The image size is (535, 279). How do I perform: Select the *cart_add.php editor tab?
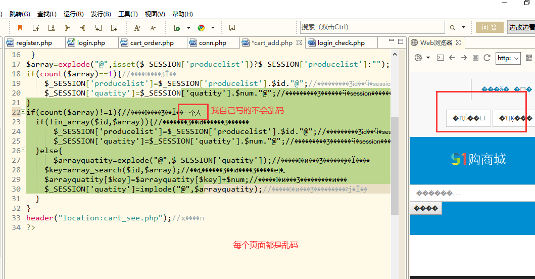(x=272, y=42)
